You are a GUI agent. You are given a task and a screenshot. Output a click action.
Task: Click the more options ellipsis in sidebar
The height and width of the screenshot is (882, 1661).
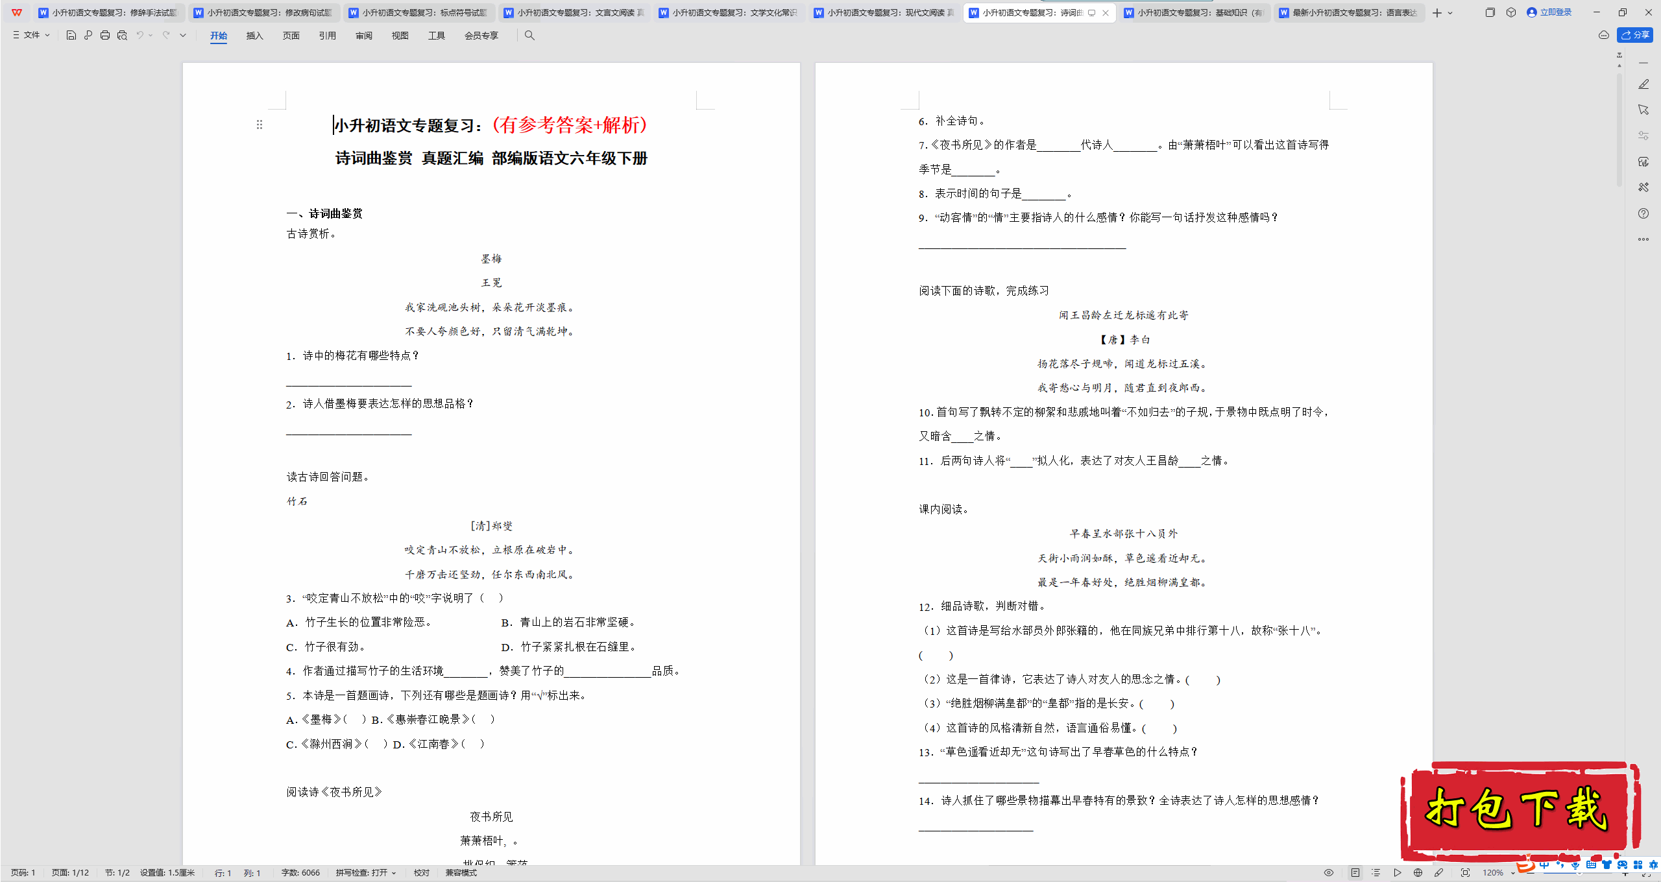pyautogui.click(x=1643, y=239)
